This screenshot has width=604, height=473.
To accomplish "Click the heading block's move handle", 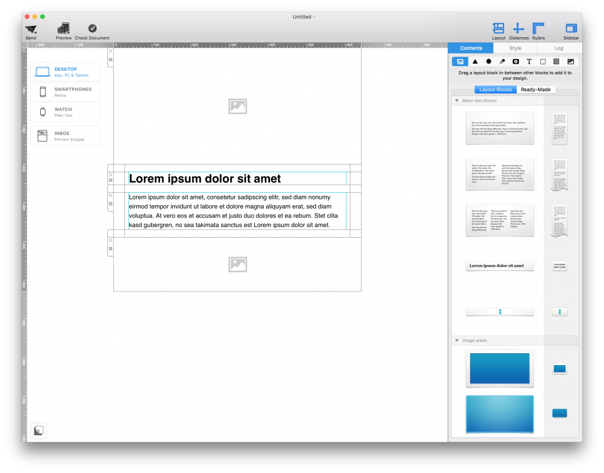I will coord(110,180).
